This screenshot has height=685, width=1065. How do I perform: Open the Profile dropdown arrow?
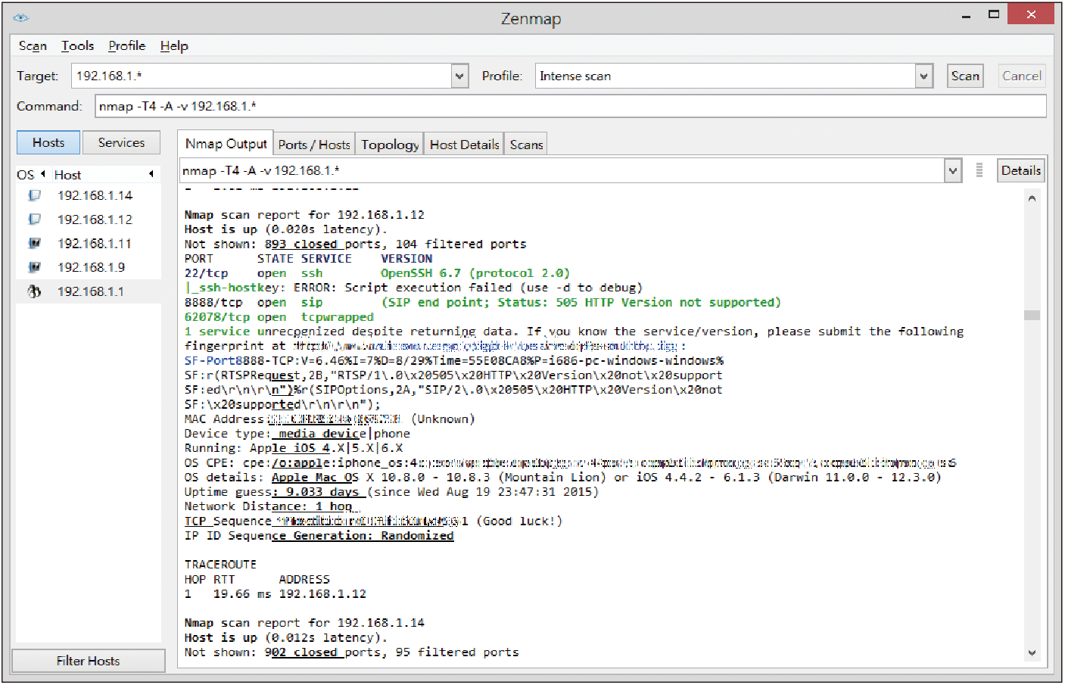click(x=923, y=76)
